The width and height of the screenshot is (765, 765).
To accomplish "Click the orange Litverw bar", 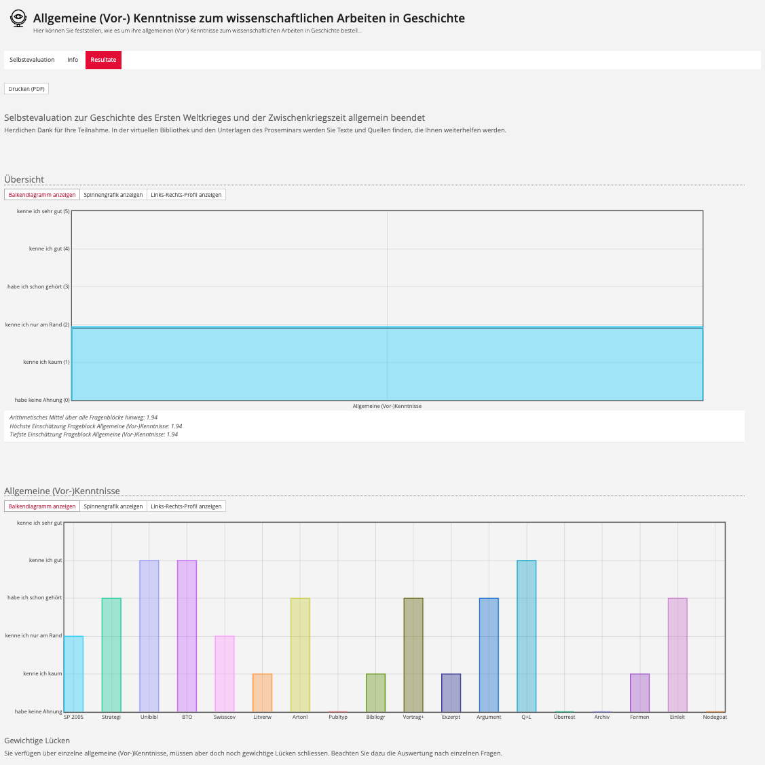I will (x=263, y=693).
